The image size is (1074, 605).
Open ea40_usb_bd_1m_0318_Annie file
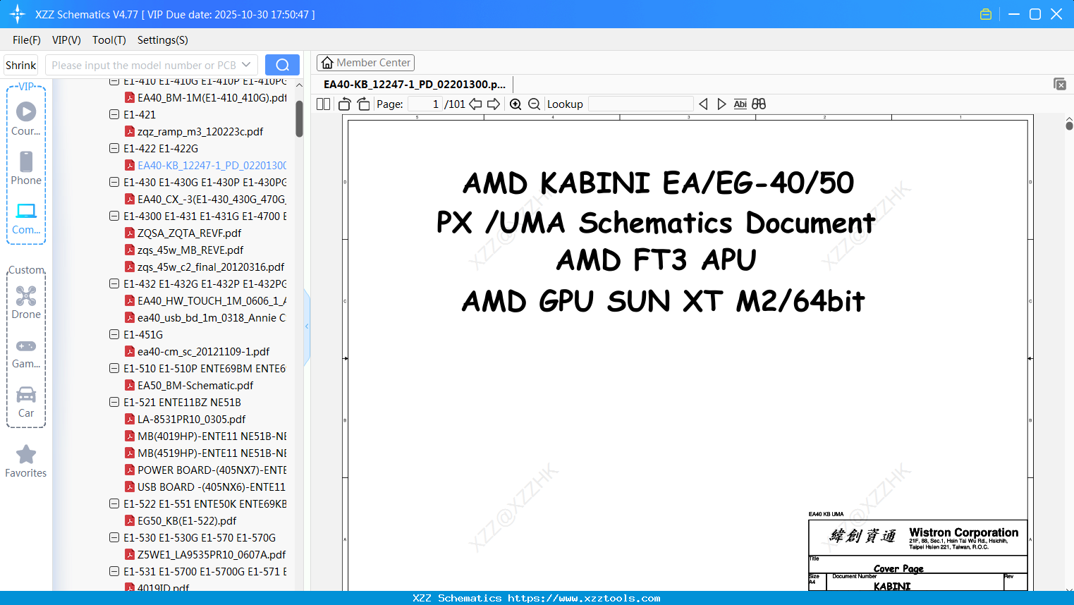(212, 317)
